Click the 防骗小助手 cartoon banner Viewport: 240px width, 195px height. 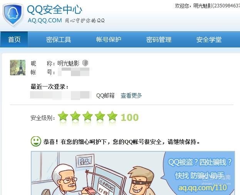tap(133, 173)
